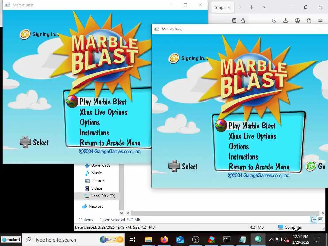Select Return to Arcade Menu in back window
328x246 pixels.
tap(110, 143)
